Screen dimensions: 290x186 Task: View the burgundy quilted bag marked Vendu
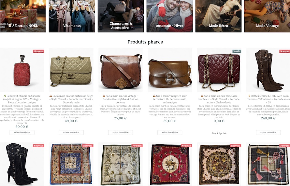[x=219, y=70]
